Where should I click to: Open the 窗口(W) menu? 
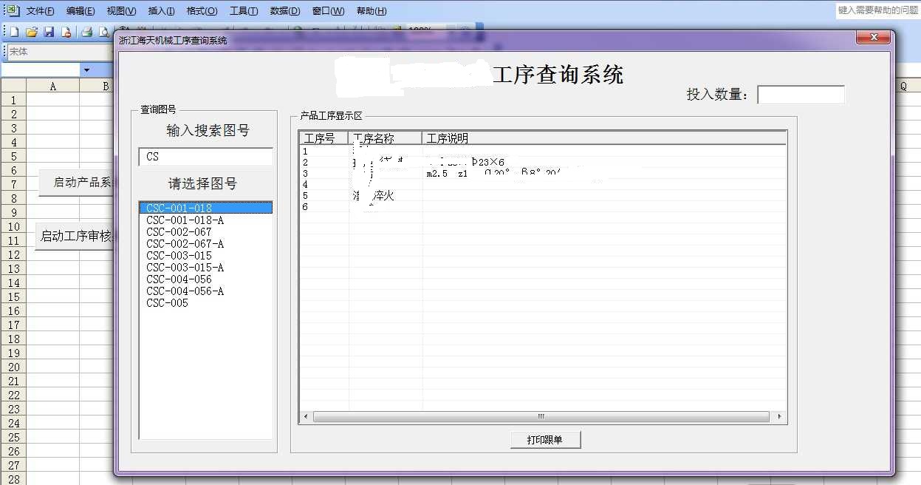coord(328,11)
